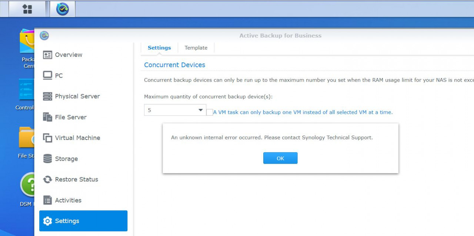Select Settings gear in sidebar
474x236 pixels.
pos(47,221)
